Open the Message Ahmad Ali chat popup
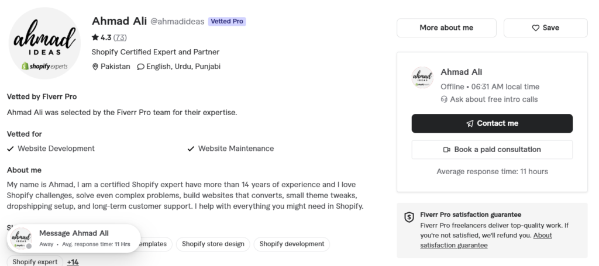 coord(74,238)
